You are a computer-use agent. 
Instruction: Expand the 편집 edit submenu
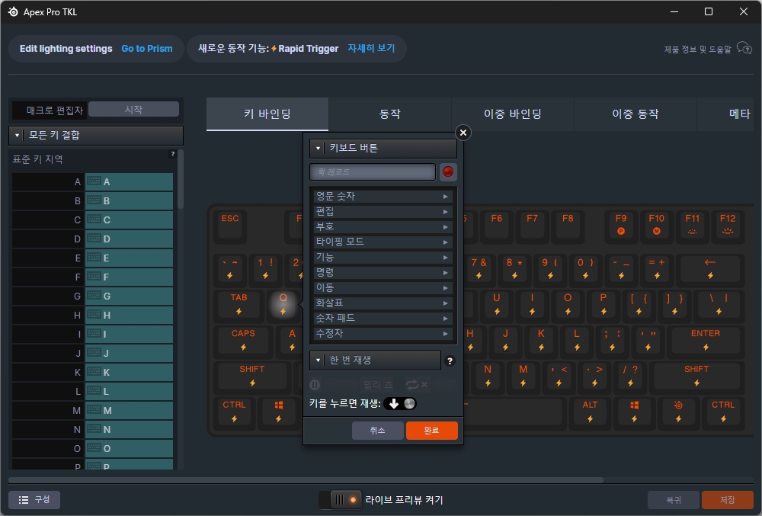tap(383, 211)
